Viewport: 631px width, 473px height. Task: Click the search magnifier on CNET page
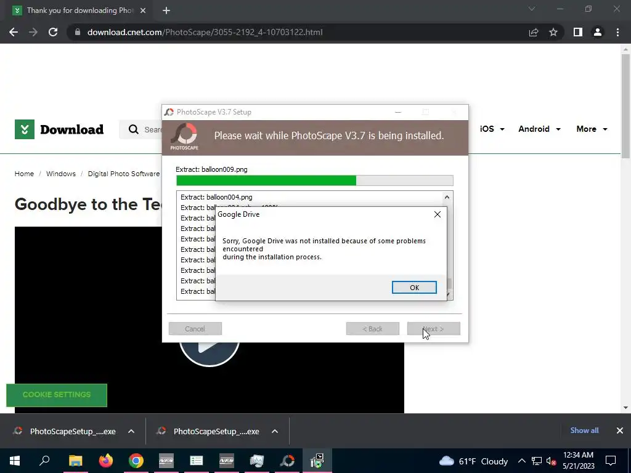pyautogui.click(x=133, y=129)
